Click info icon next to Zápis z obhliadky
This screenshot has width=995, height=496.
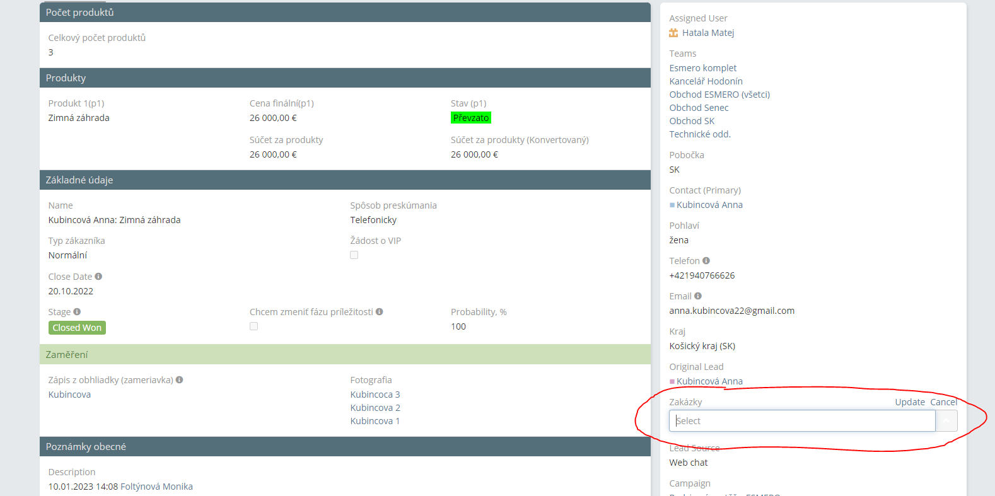tap(180, 380)
